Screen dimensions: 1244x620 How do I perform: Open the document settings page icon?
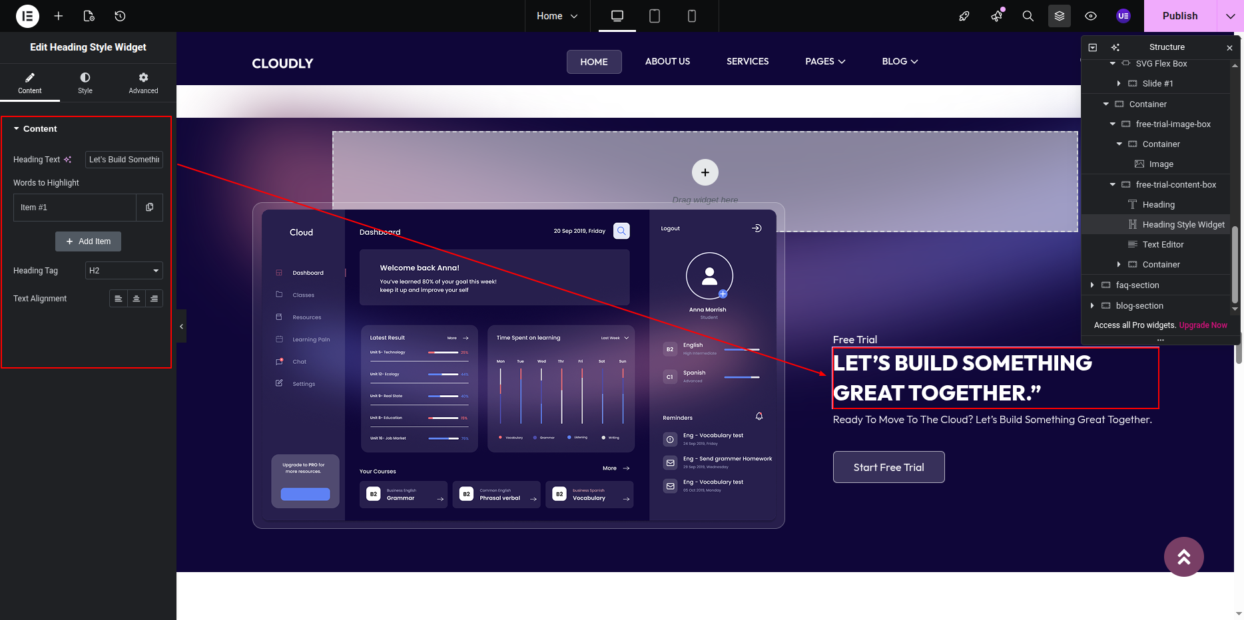pos(89,16)
